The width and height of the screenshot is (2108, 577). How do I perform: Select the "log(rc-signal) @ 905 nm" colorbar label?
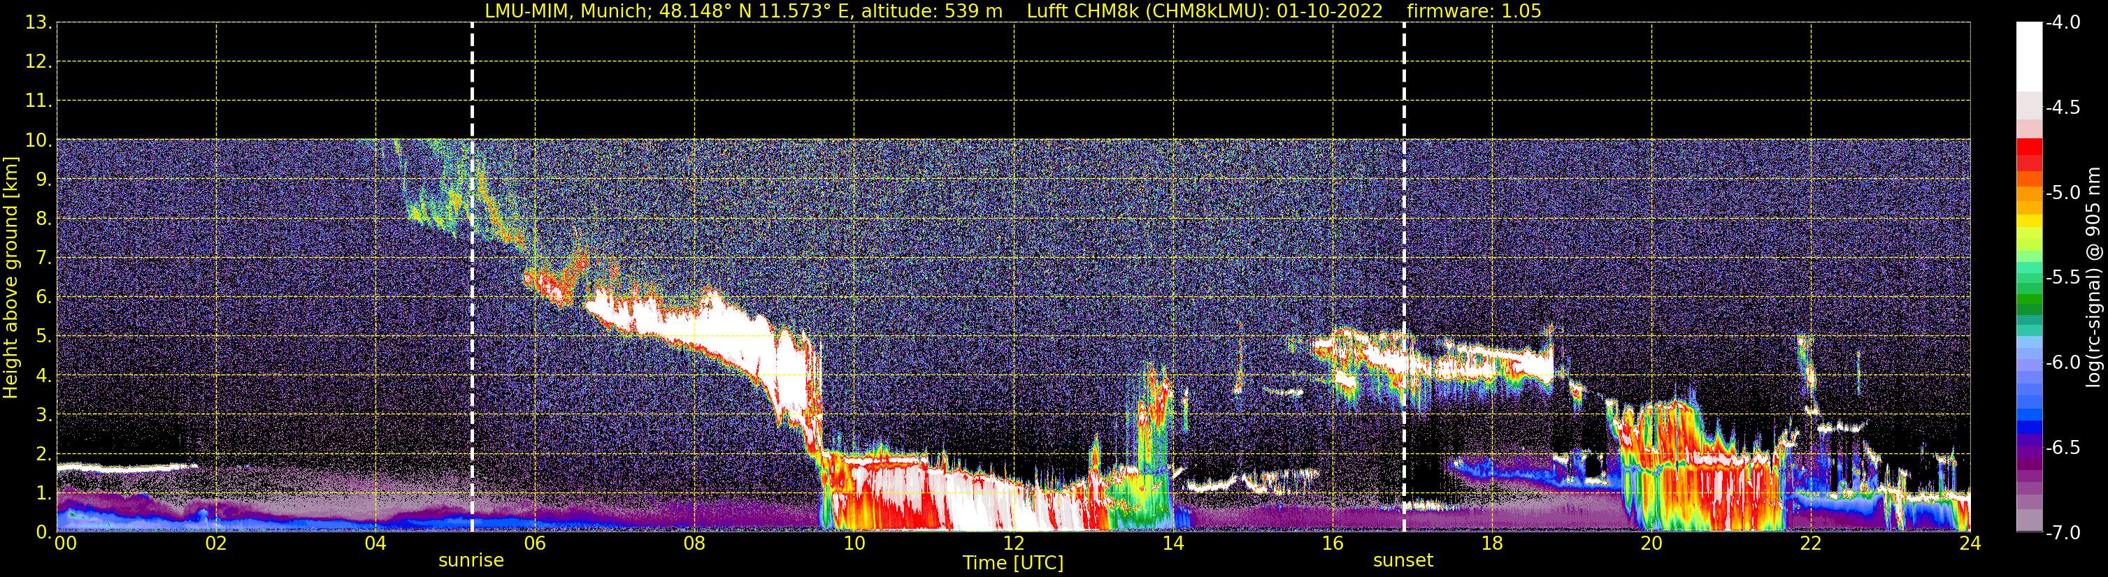(2094, 277)
